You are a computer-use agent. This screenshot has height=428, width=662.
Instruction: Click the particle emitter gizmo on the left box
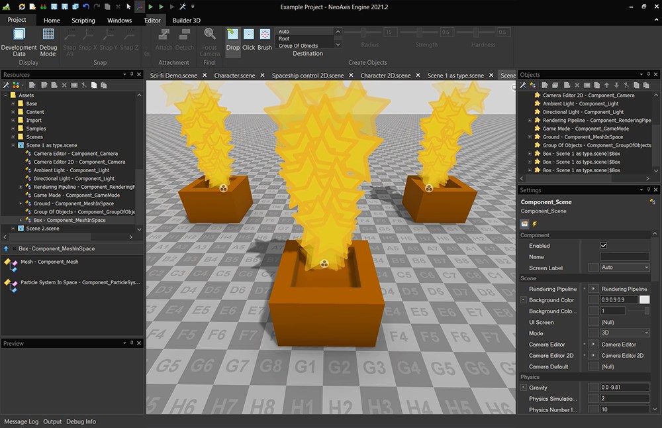(223, 188)
